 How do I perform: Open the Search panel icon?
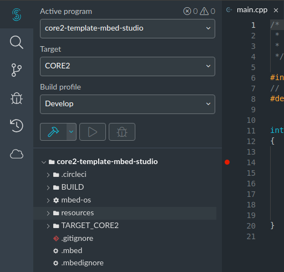pyautogui.click(x=17, y=42)
